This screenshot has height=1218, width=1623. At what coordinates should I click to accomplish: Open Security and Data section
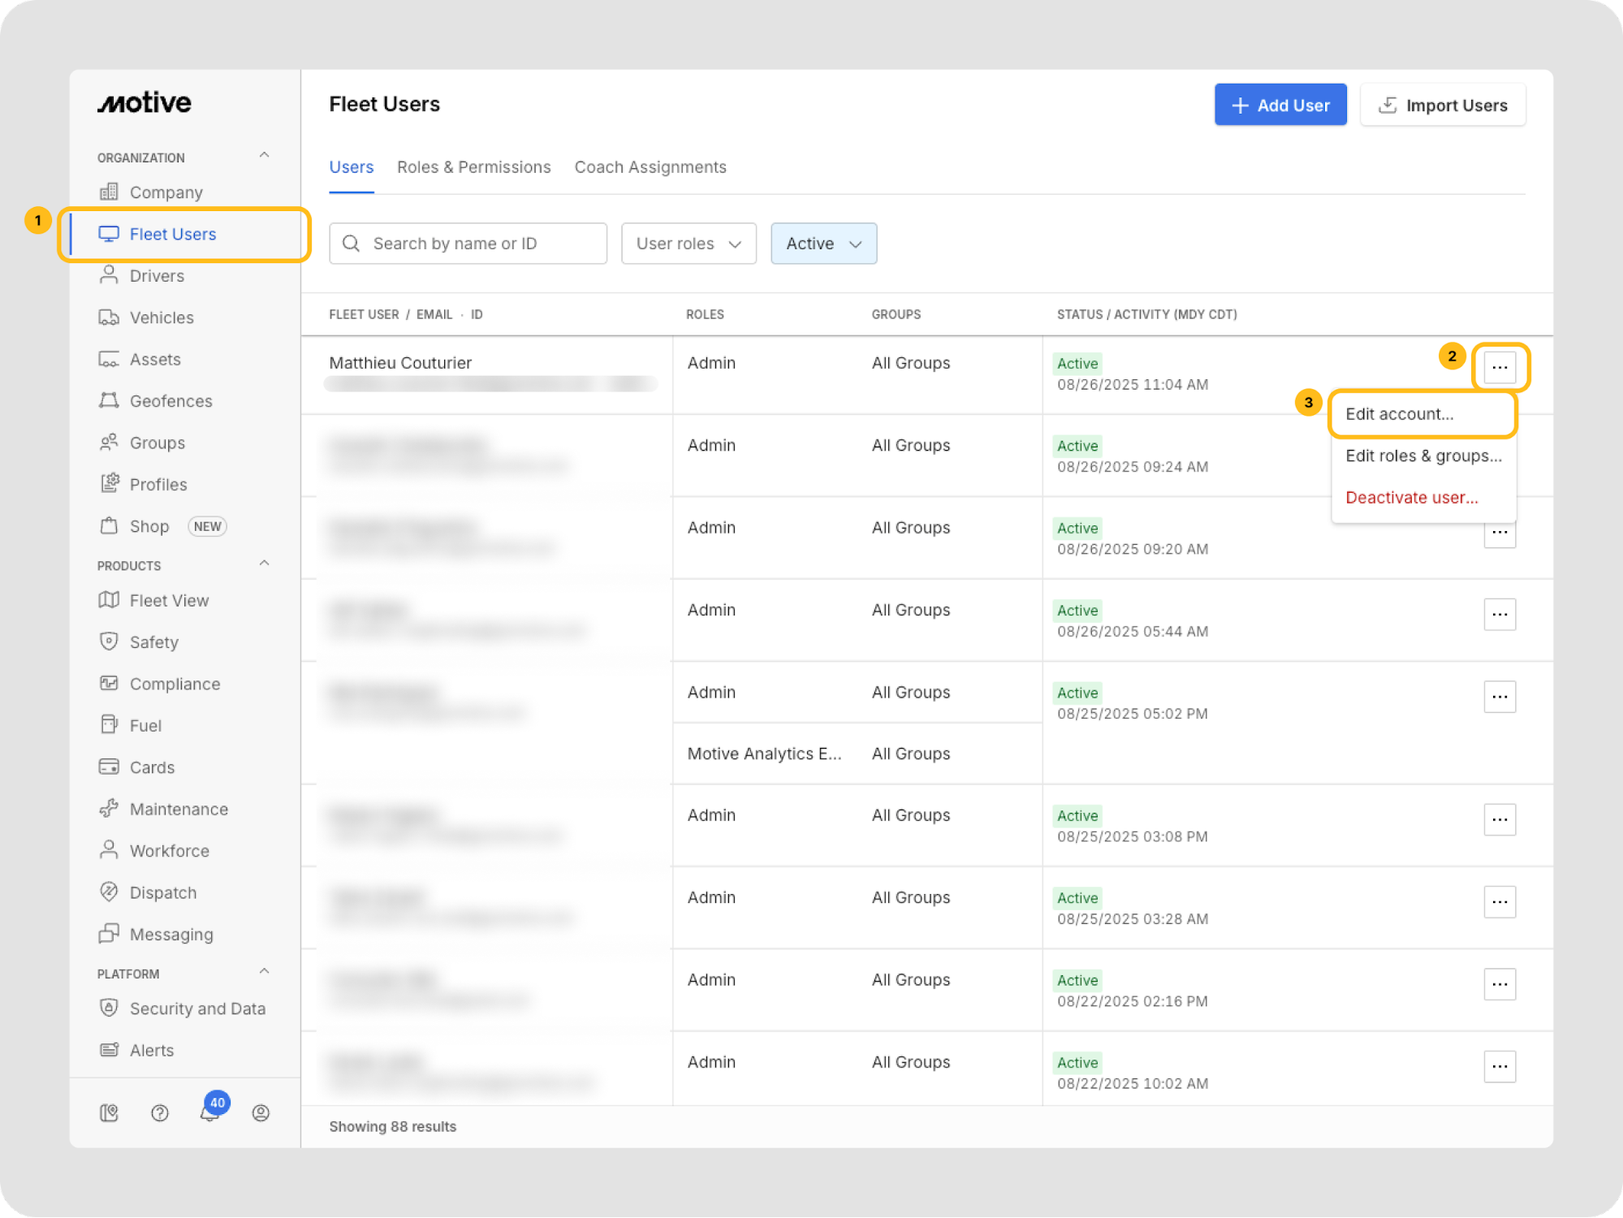(x=197, y=1009)
